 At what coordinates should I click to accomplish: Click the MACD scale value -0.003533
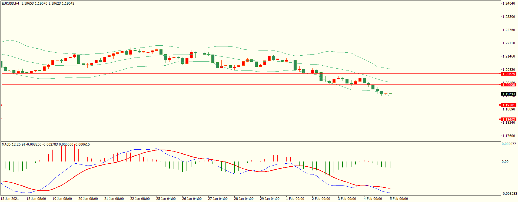510,194
